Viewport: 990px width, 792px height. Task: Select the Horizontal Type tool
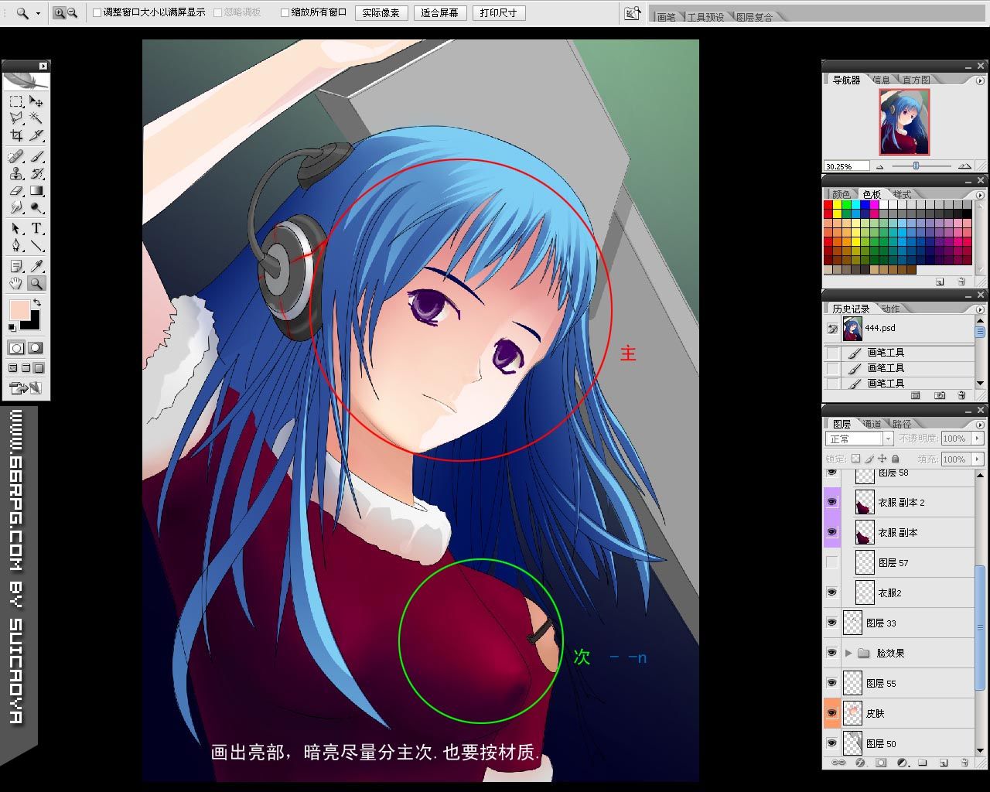tap(36, 229)
